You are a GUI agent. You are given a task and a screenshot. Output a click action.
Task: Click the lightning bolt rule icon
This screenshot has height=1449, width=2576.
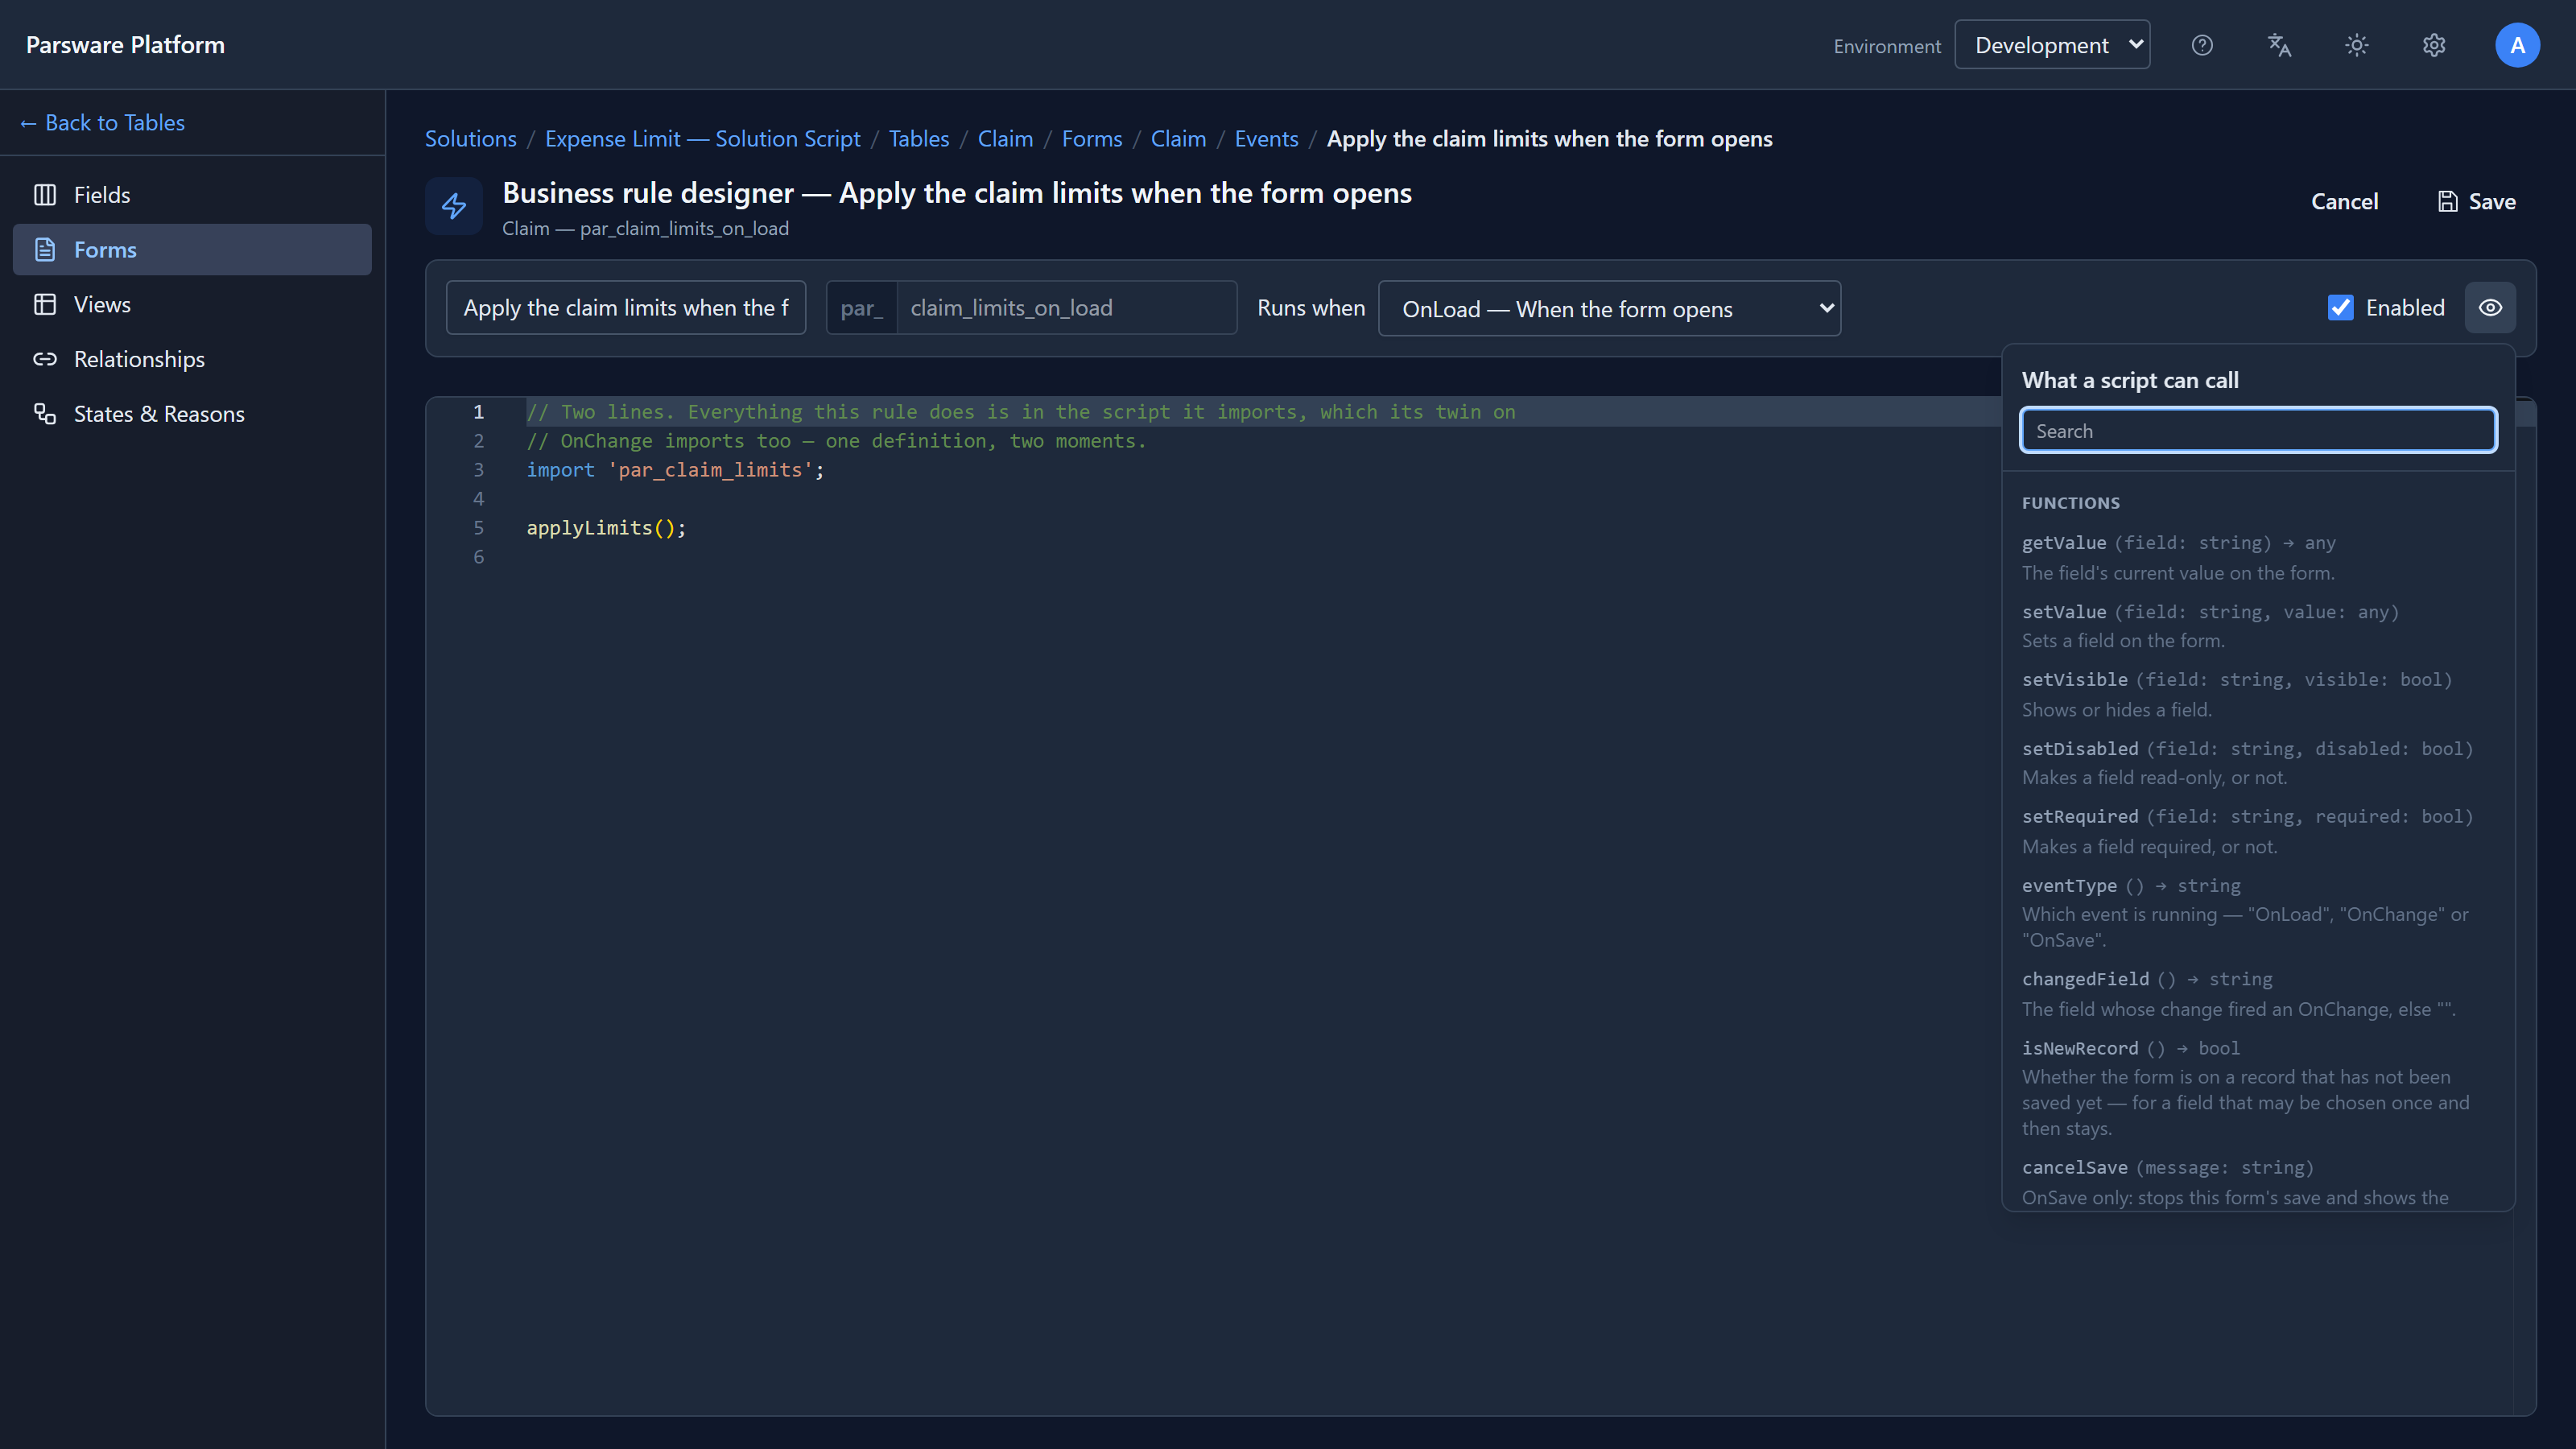[x=454, y=206]
